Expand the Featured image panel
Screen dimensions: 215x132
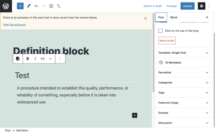point(184,103)
